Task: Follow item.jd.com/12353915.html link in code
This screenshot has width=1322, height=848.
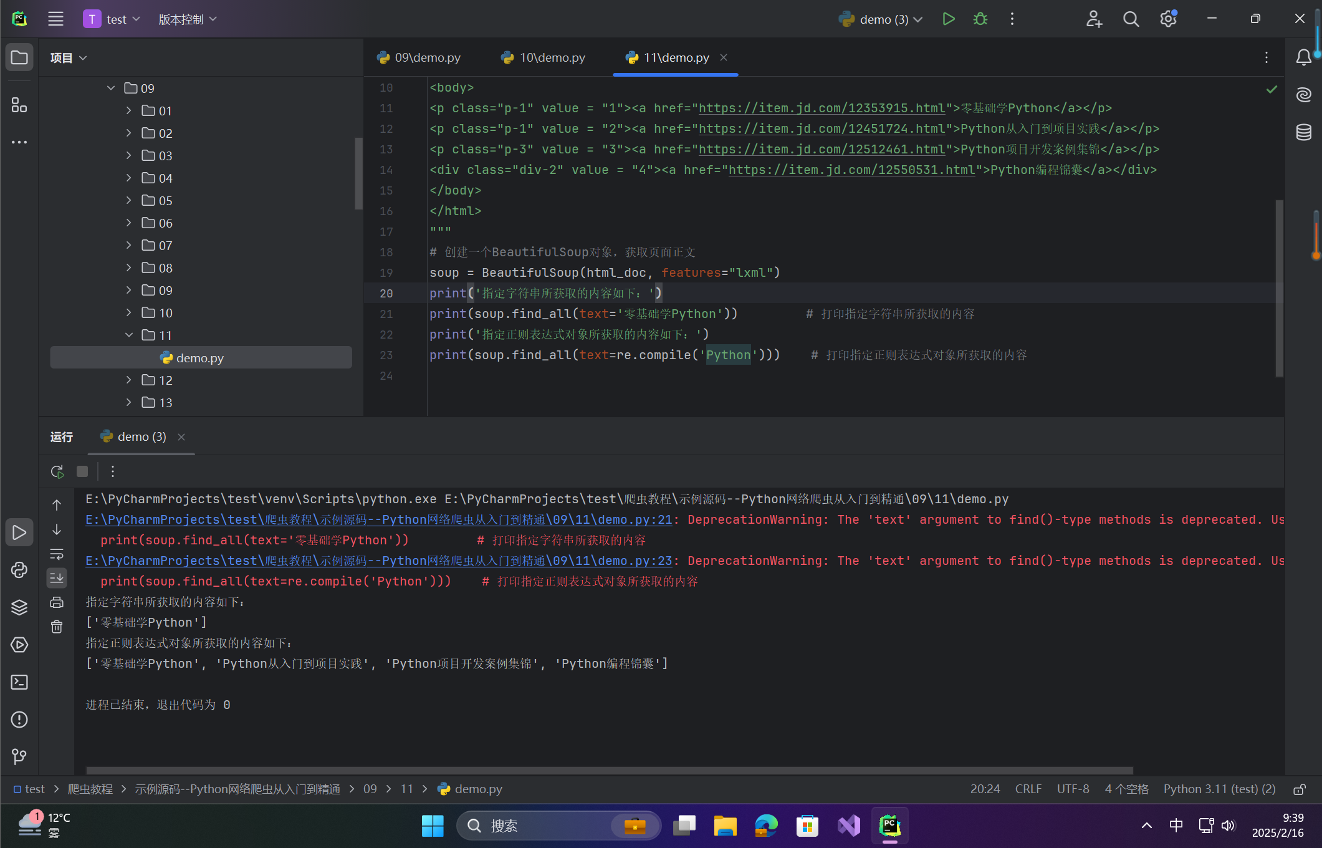Action: [821, 108]
